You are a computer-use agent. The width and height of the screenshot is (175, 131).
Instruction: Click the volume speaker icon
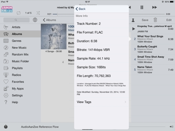tap(171, 126)
